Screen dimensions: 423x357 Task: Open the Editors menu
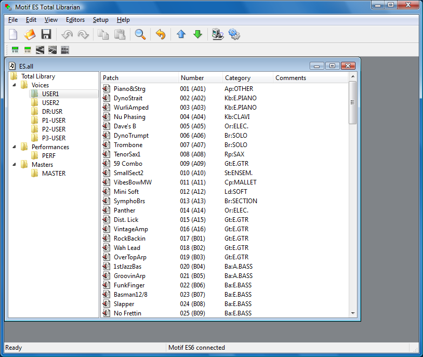75,20
